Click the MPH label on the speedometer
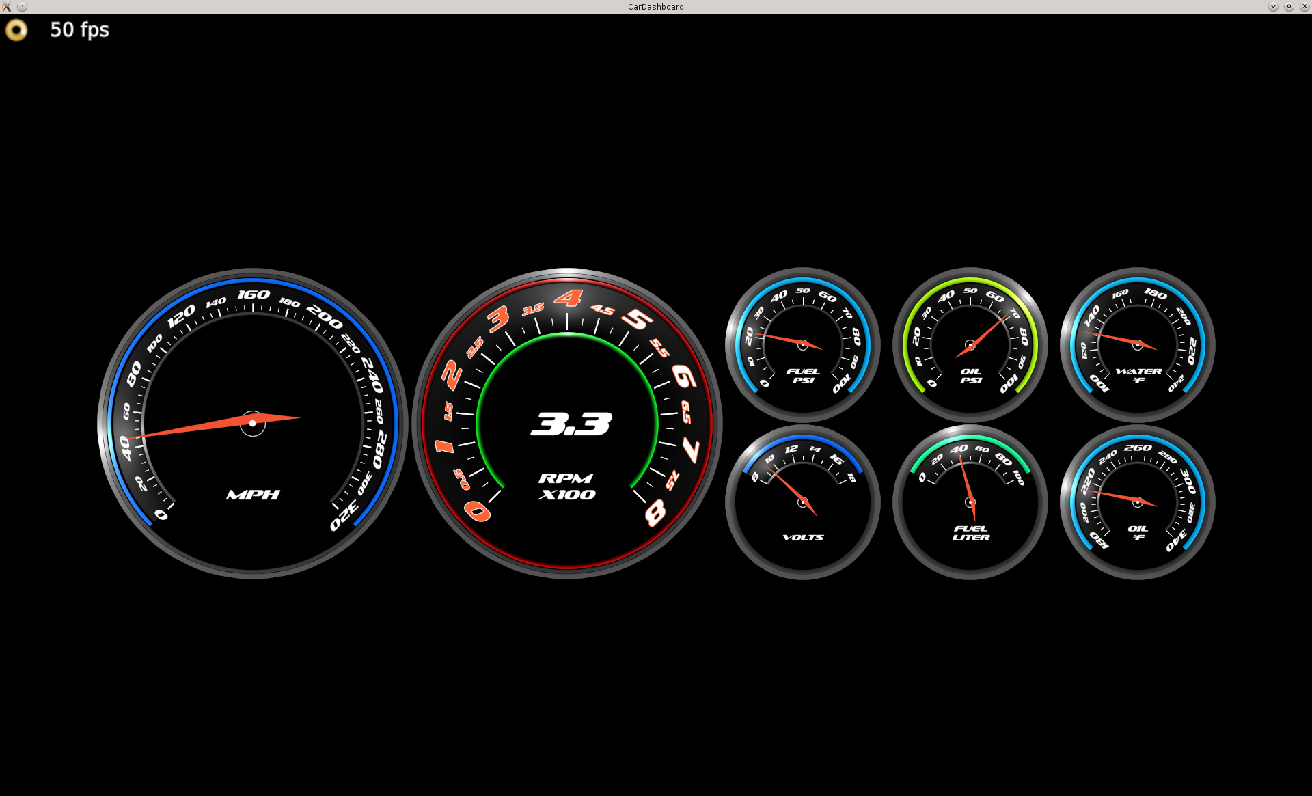 tap(253, 495)
